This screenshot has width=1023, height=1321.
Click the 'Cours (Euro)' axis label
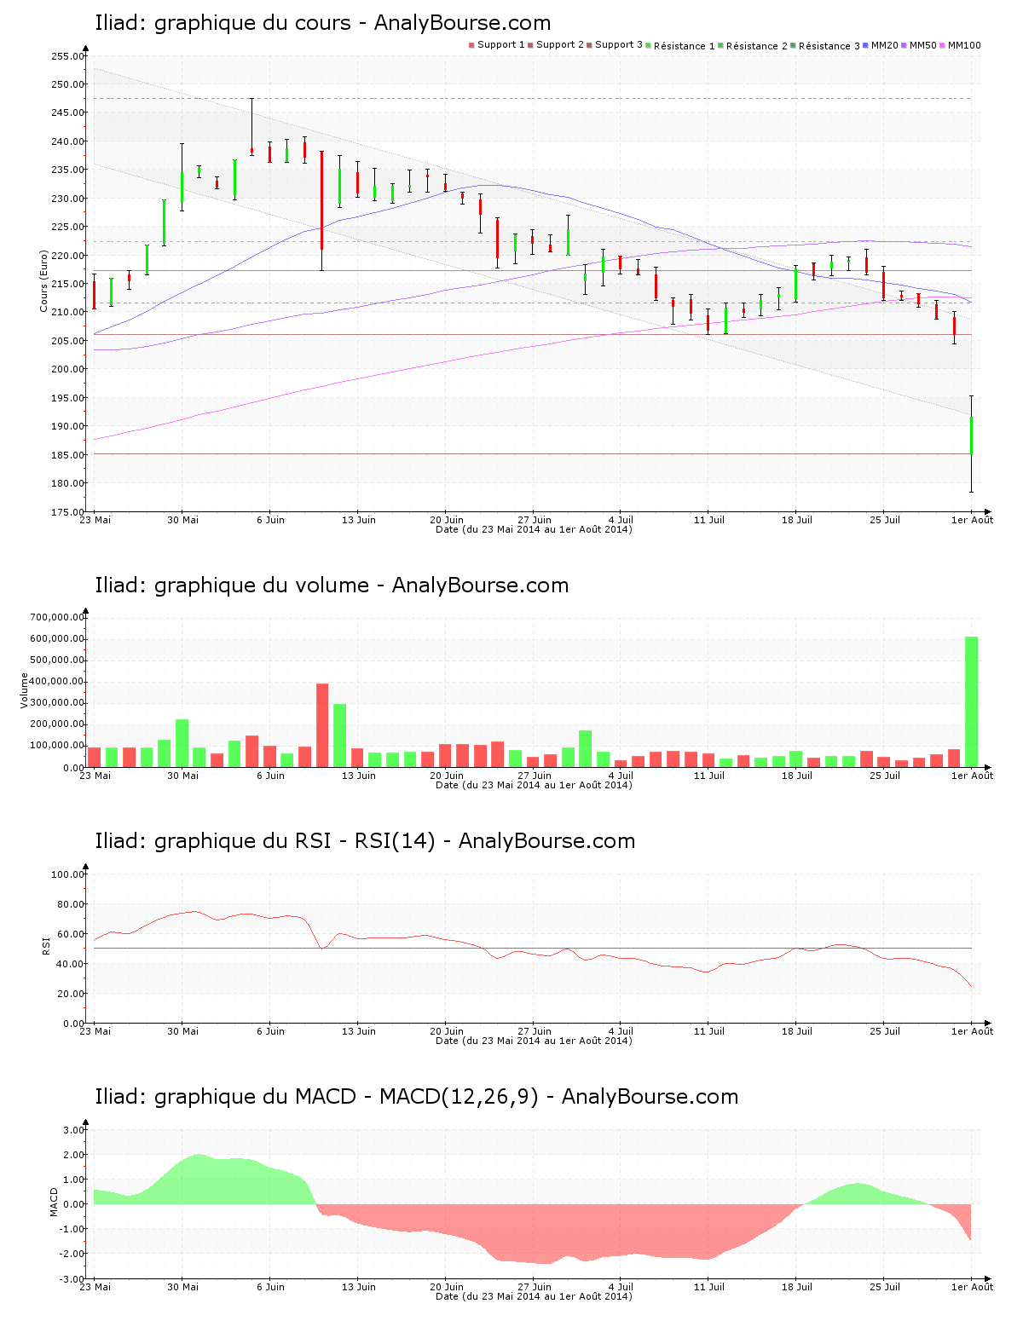(x=43, y=281)
